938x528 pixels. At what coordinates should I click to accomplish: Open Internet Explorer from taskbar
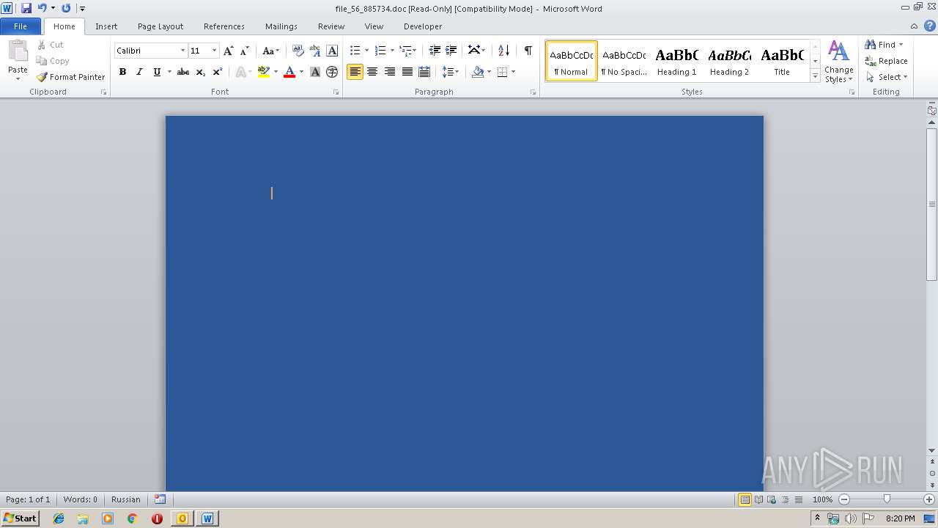coord(59,518)
